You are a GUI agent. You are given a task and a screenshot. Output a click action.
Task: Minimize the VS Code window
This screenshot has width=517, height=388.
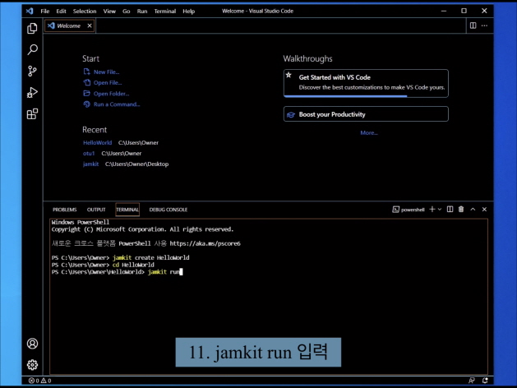(x=444, y=11)
